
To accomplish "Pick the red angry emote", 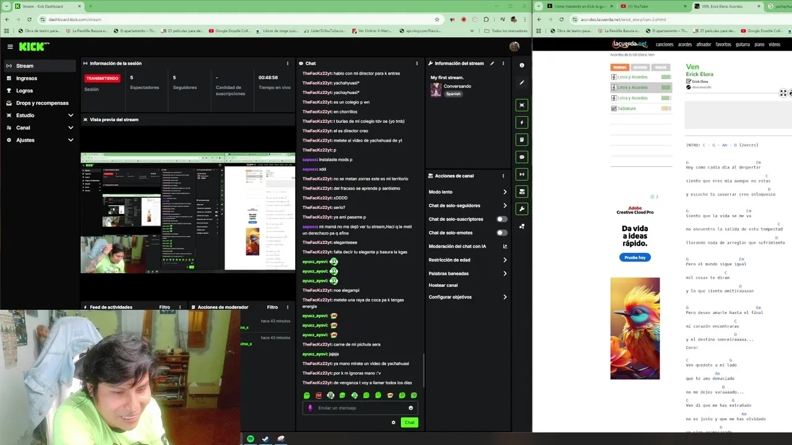I will point(319,396).
